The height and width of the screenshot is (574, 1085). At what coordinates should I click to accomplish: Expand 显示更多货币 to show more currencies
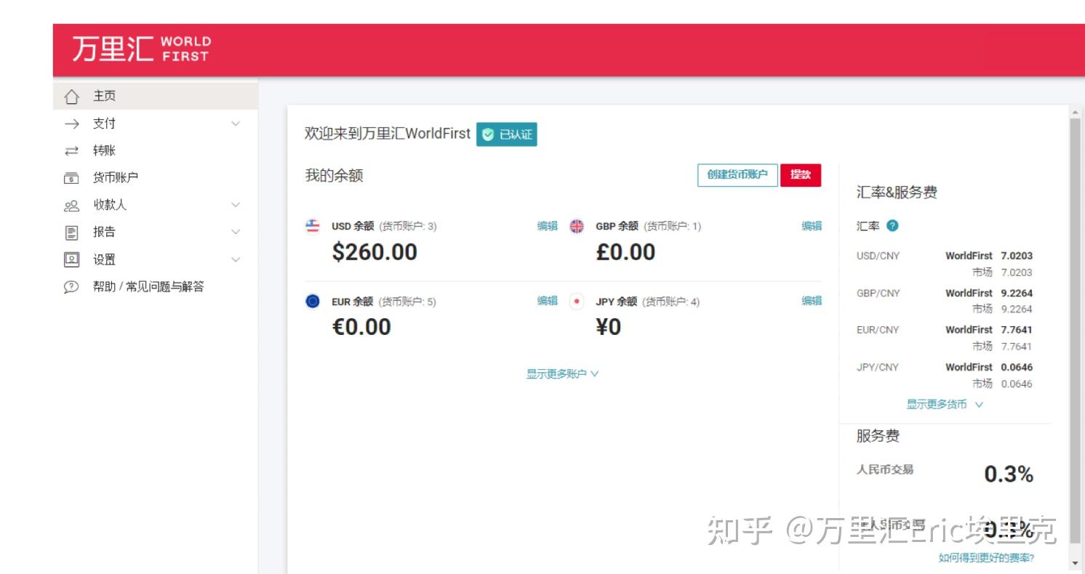945,405
